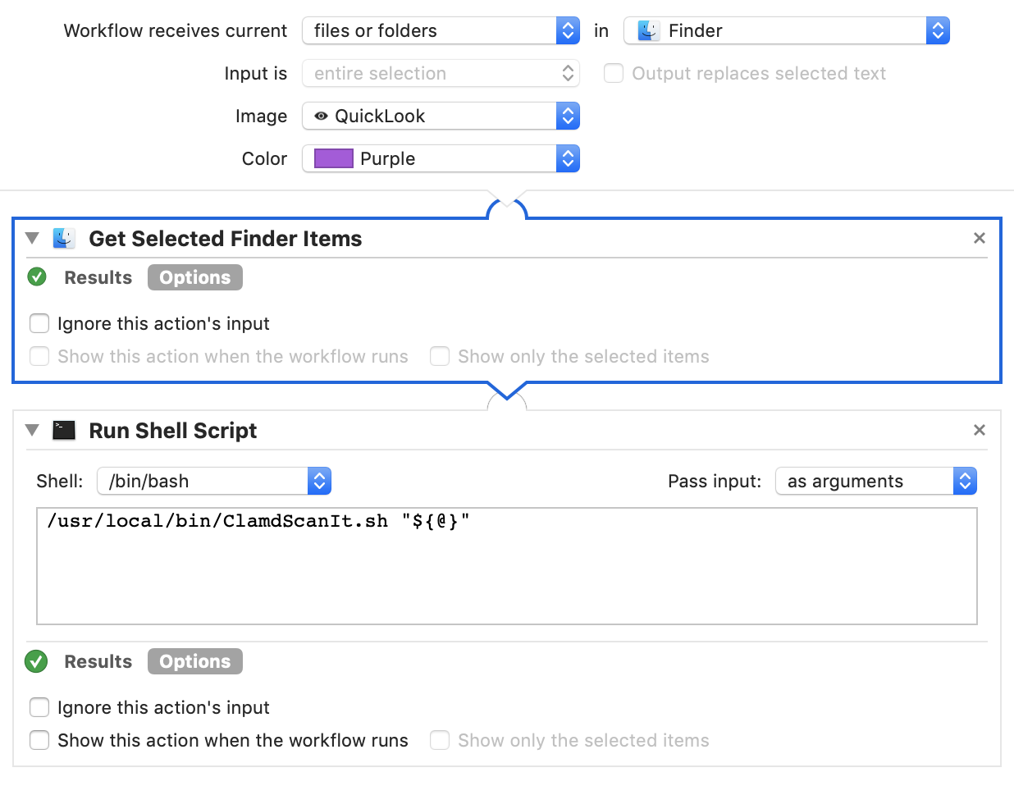
Task: Click the Finder icon in Get Selected Finder Items
Action: [x=64, y=239]
